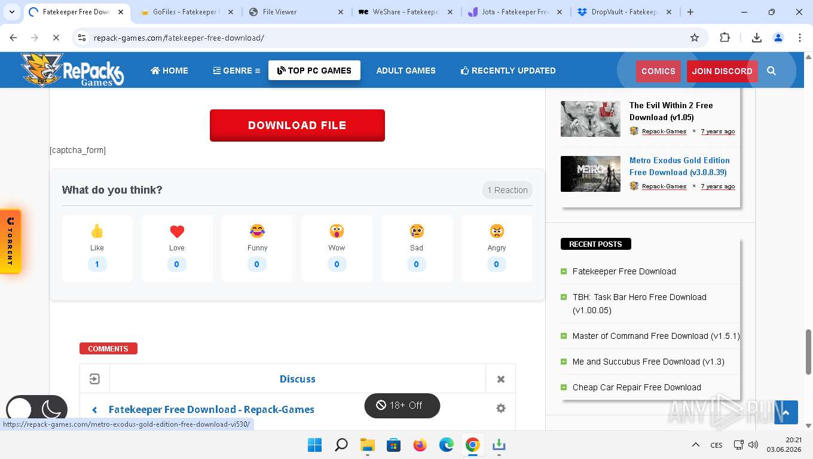Launch Firefox from the taskbar

coord(420,445)
